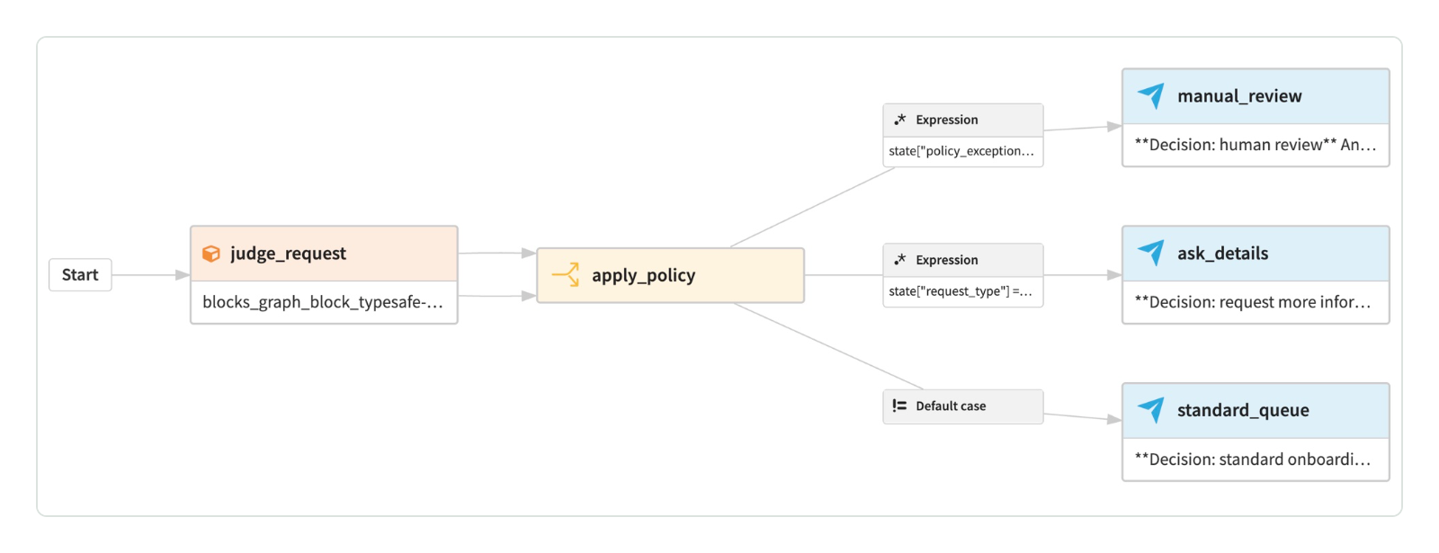Screen dimensions: 1439x553
Task: Click the request more information decision text
Action: pos(1253,302)
